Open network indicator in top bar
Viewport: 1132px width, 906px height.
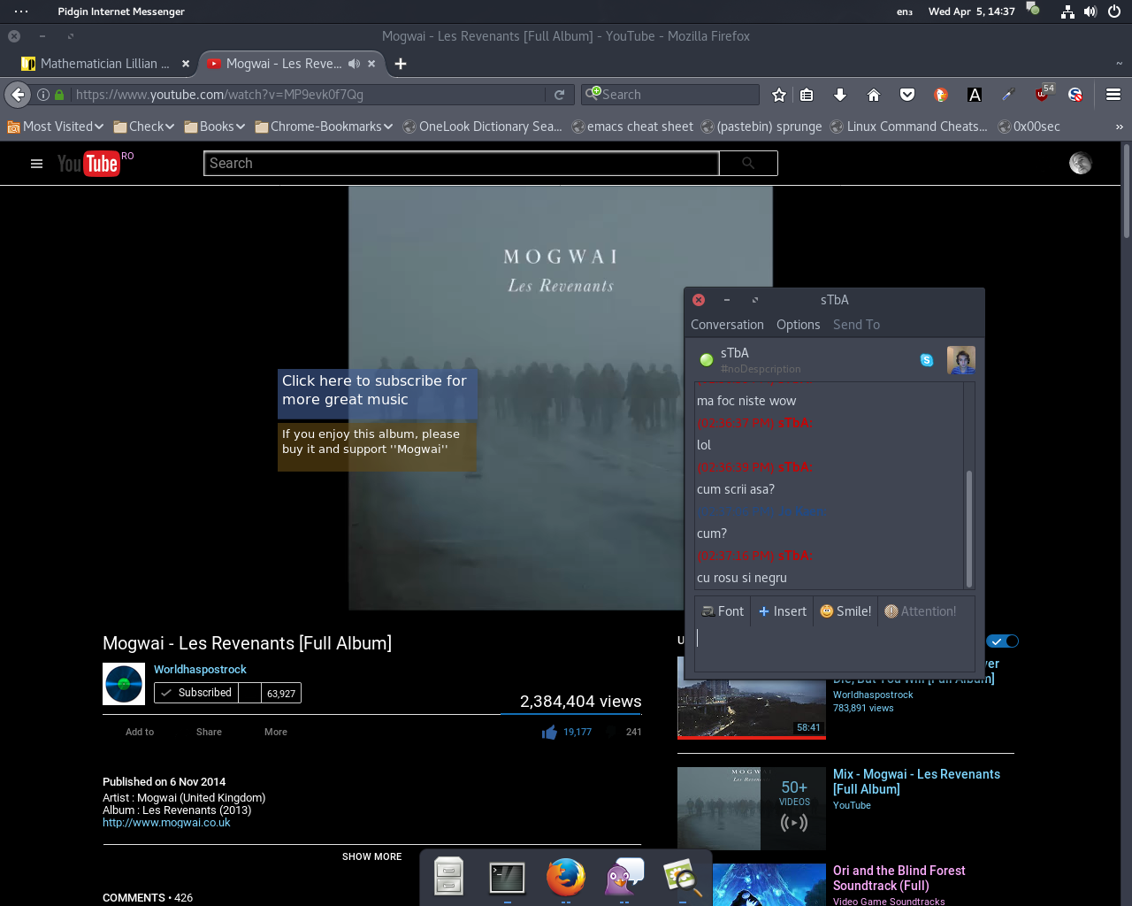(x=1067, y=12)
